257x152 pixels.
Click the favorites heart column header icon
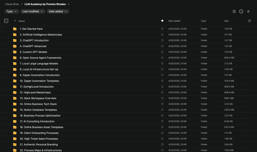162,21
